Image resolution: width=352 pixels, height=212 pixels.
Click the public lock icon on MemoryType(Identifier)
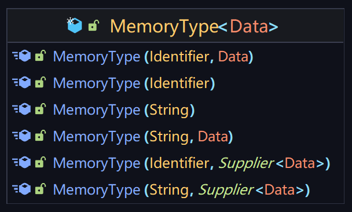pyautogui.click(x=41, y=82)
